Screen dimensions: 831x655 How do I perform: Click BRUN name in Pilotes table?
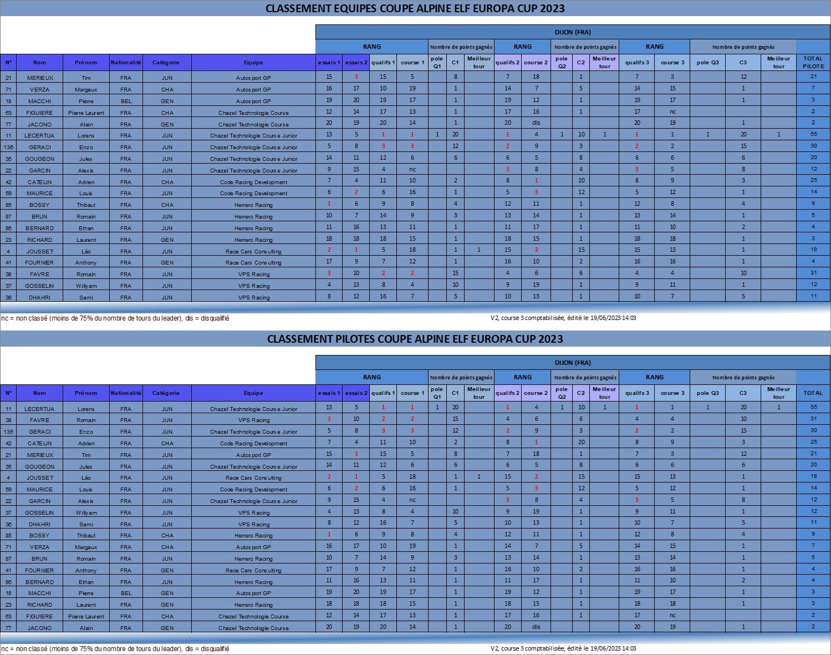tap(39, 558)
